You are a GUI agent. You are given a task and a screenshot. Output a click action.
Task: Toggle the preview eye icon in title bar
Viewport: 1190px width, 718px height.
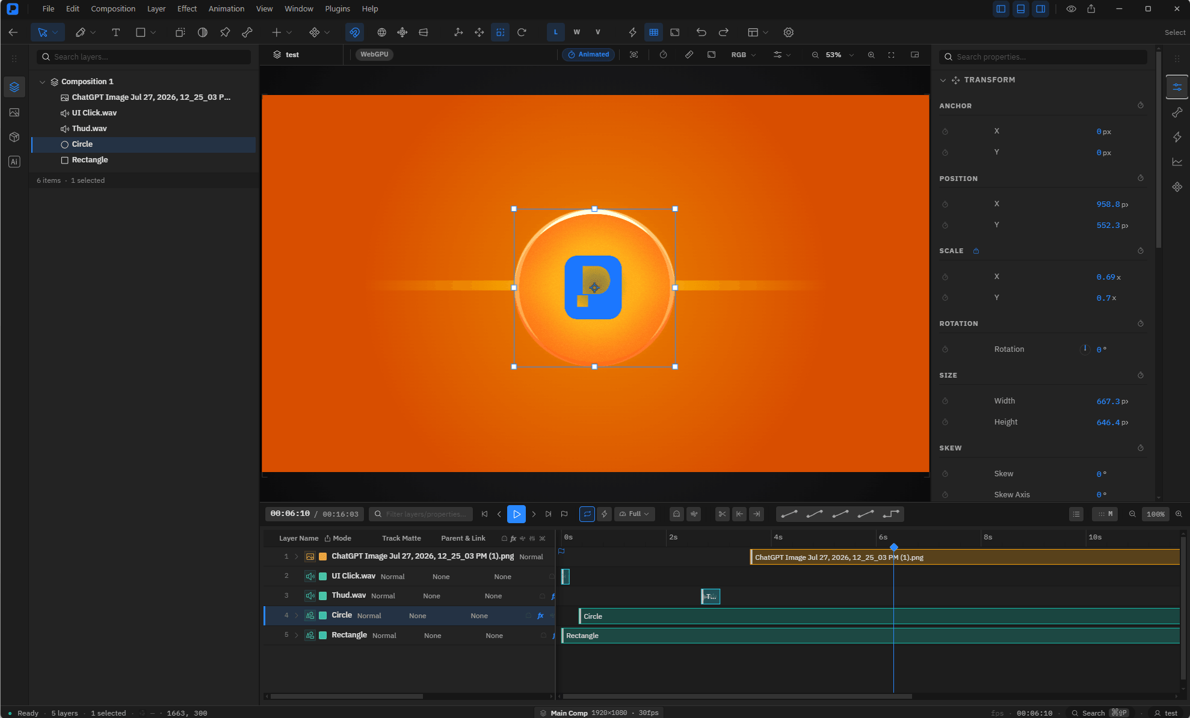click(1071, 9)
